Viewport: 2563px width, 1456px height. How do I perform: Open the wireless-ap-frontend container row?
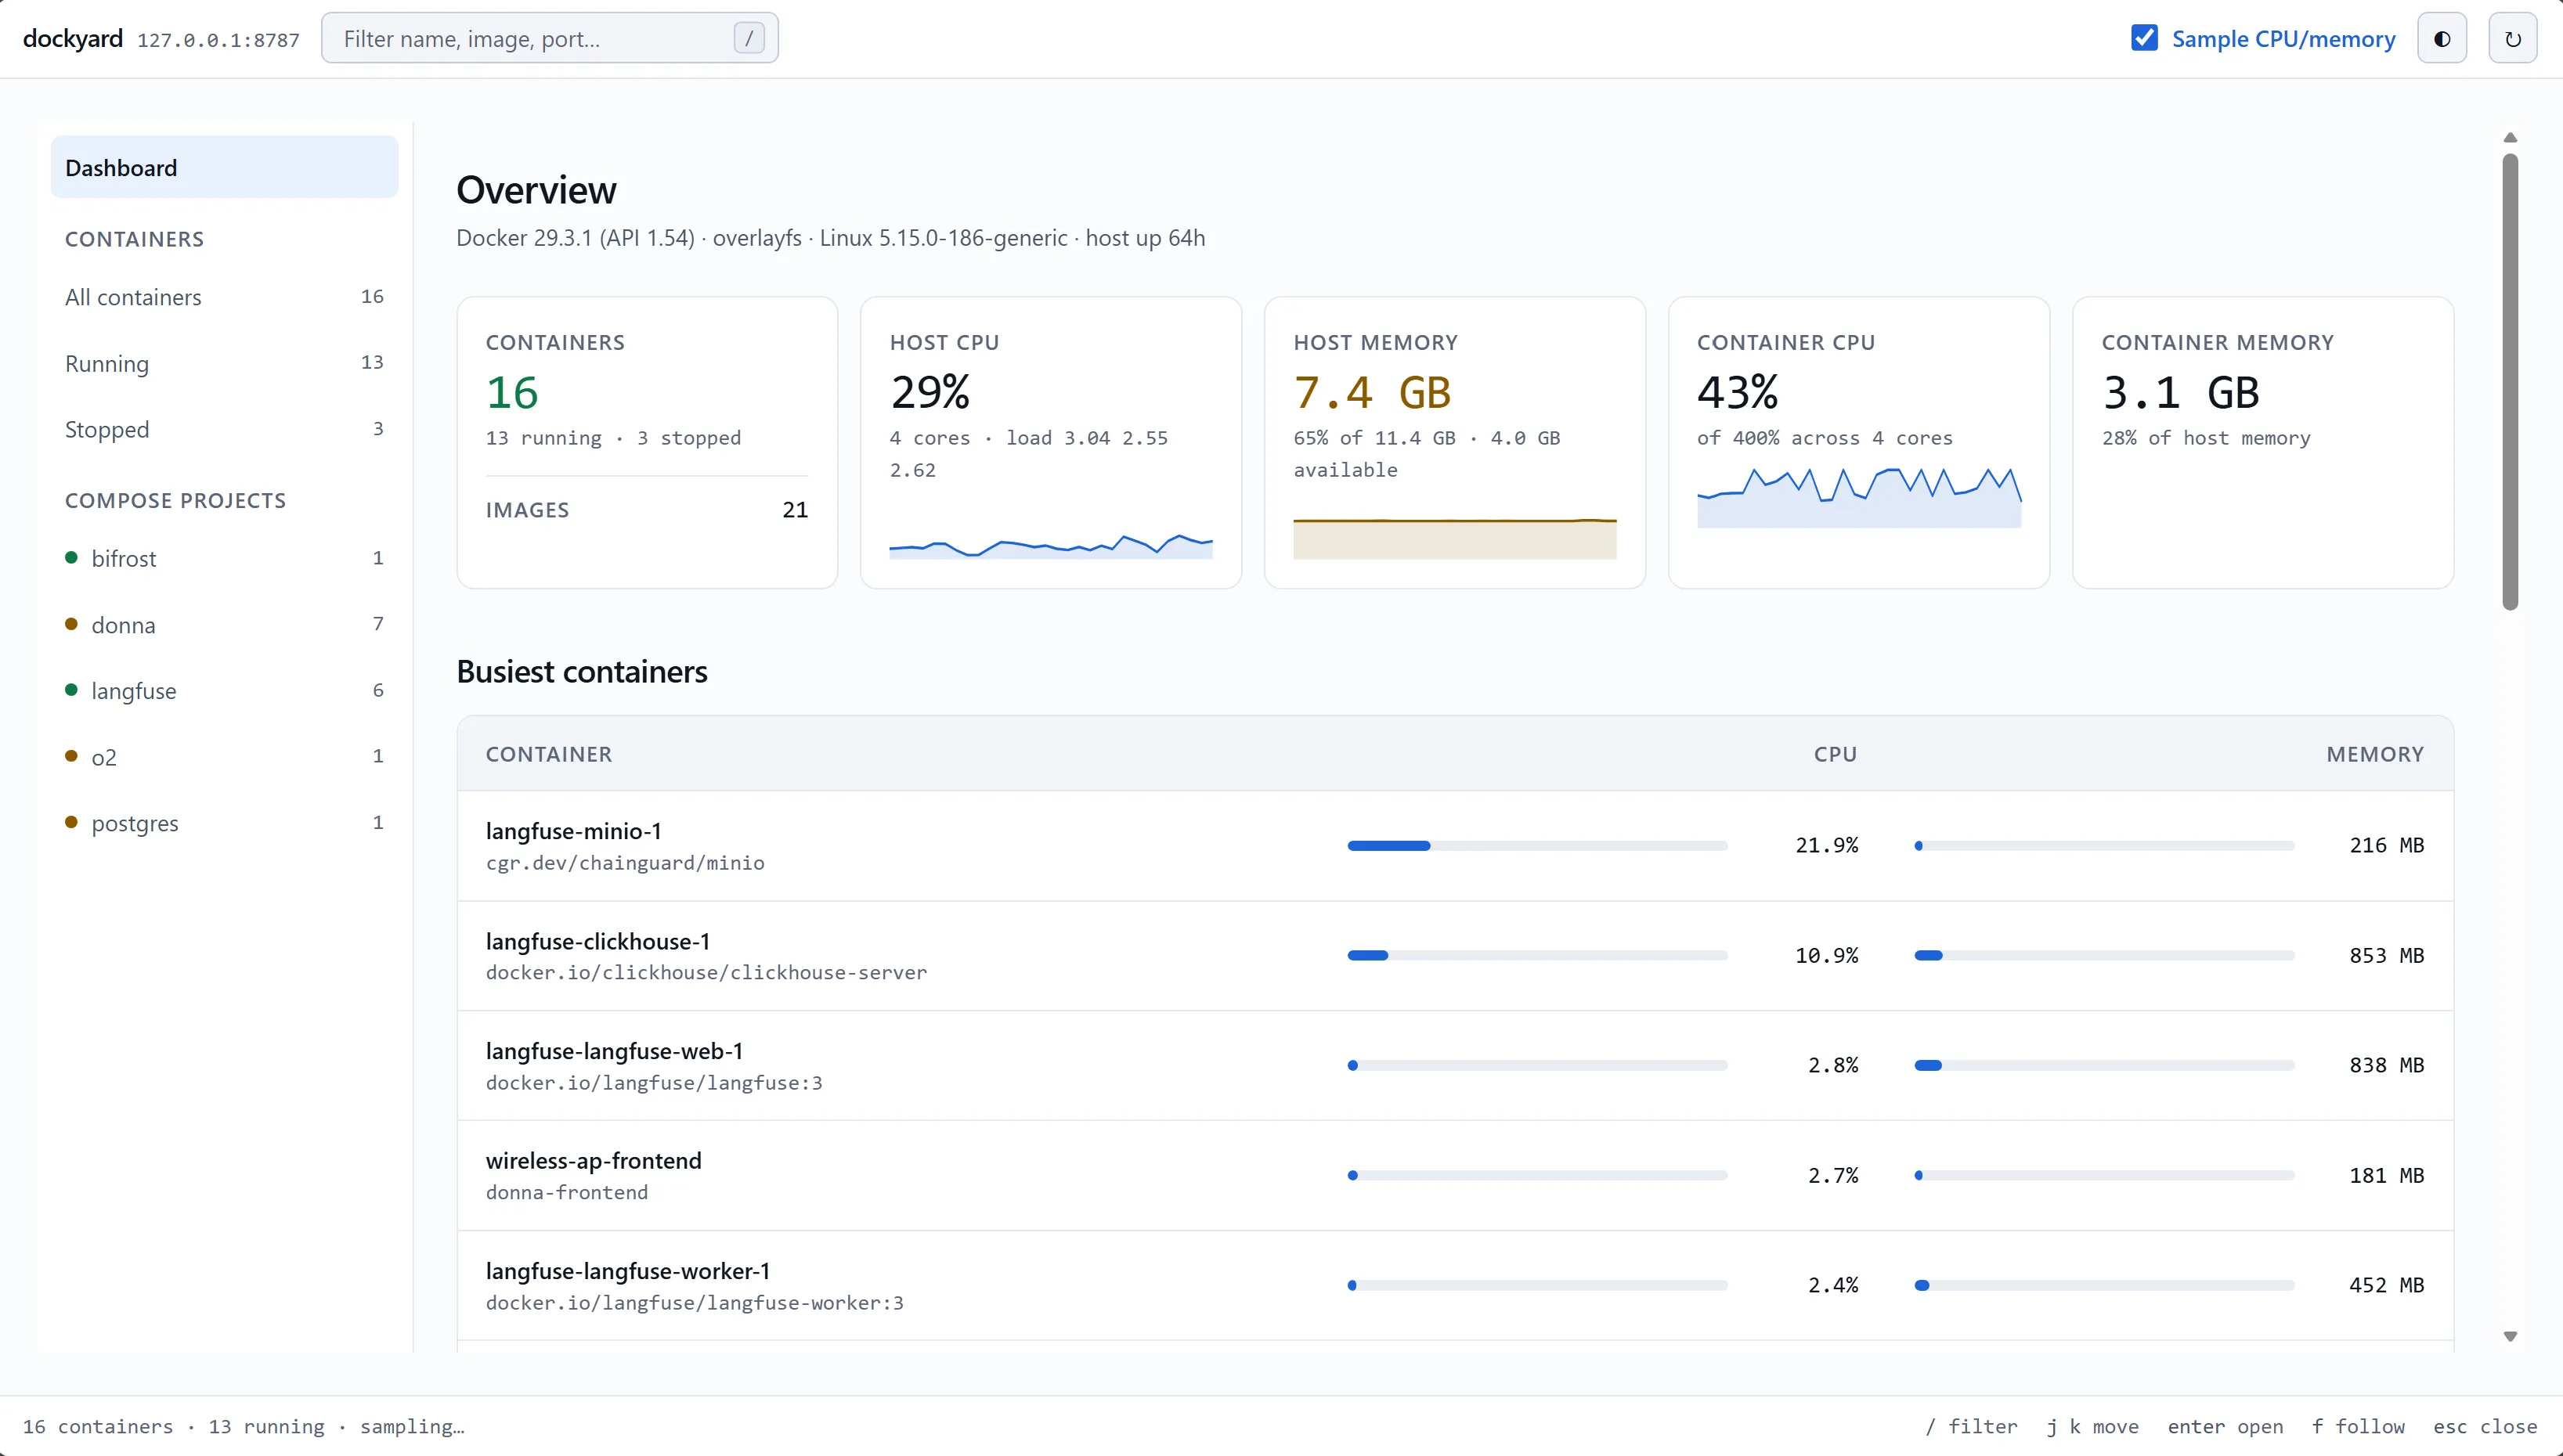[1455, 1176]
